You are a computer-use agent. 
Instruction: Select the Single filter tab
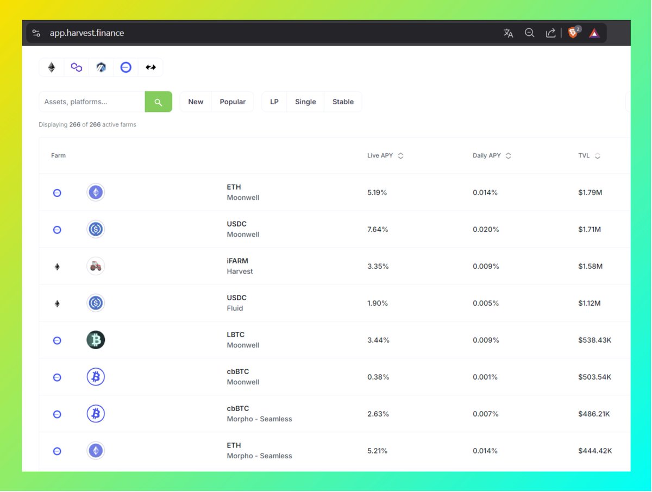[x=305, y=102]
